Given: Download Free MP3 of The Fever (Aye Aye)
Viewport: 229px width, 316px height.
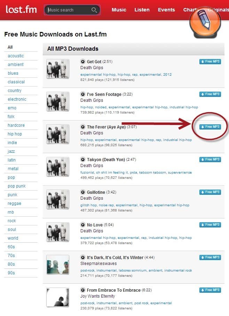Looking at the screenshot, I should pyautogui.click(x=210, y=127).
